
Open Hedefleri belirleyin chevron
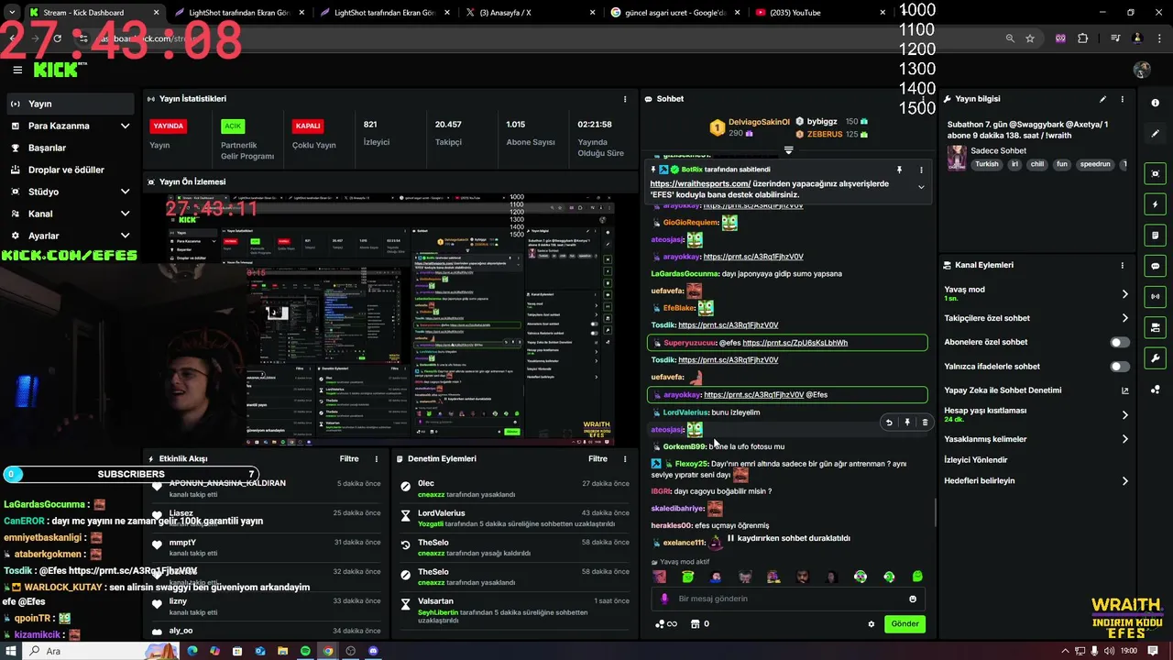tap(1125, 481)
